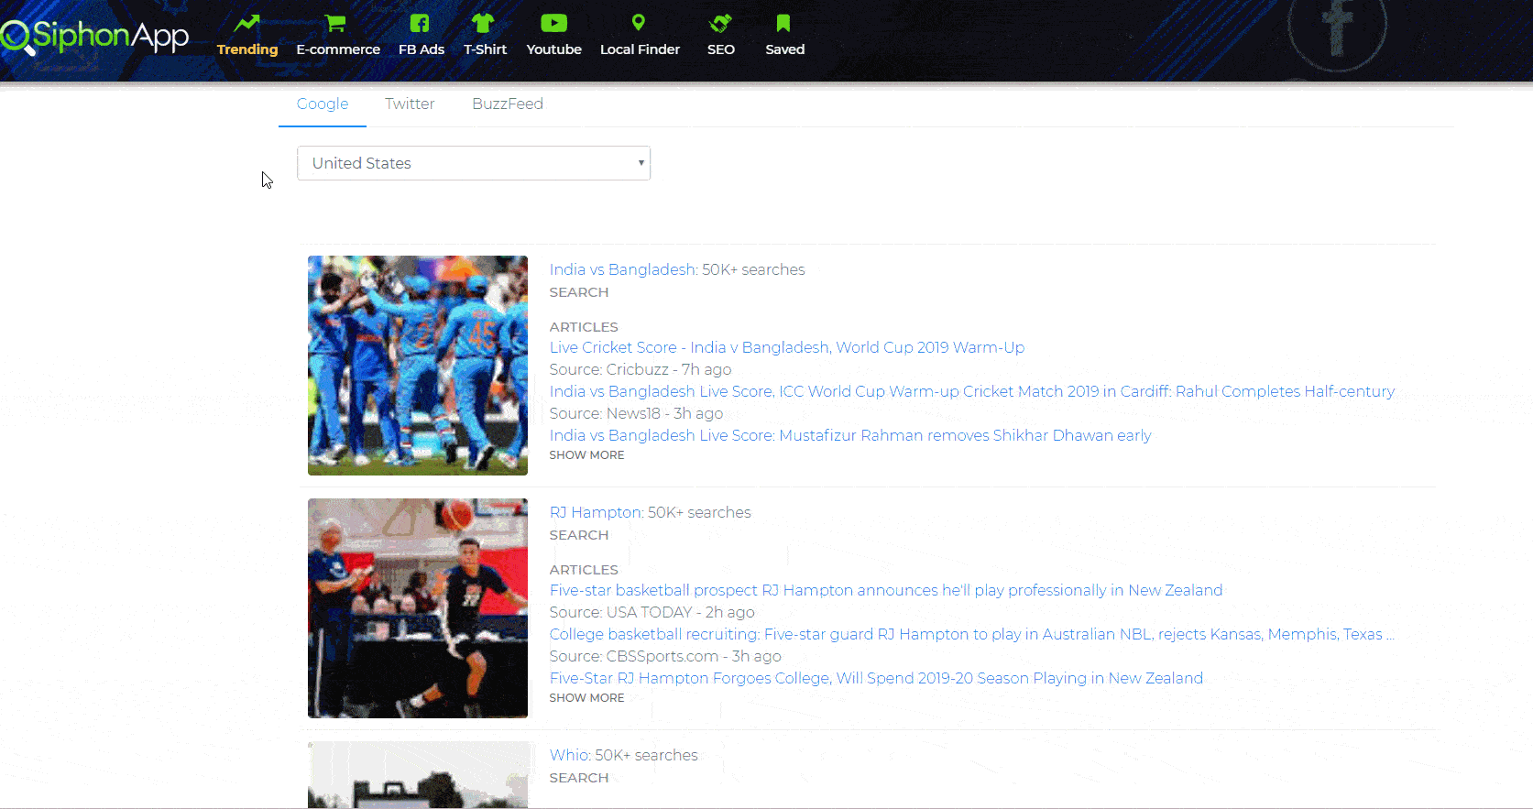Click 'Source: News18 - 3h ago' text
Viewport: 1533px width, 809px height.
coord(637,413)
